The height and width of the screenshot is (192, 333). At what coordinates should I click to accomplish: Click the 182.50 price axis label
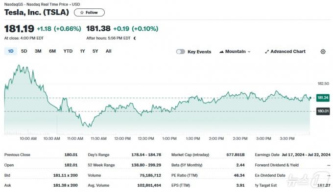point(323,84)
